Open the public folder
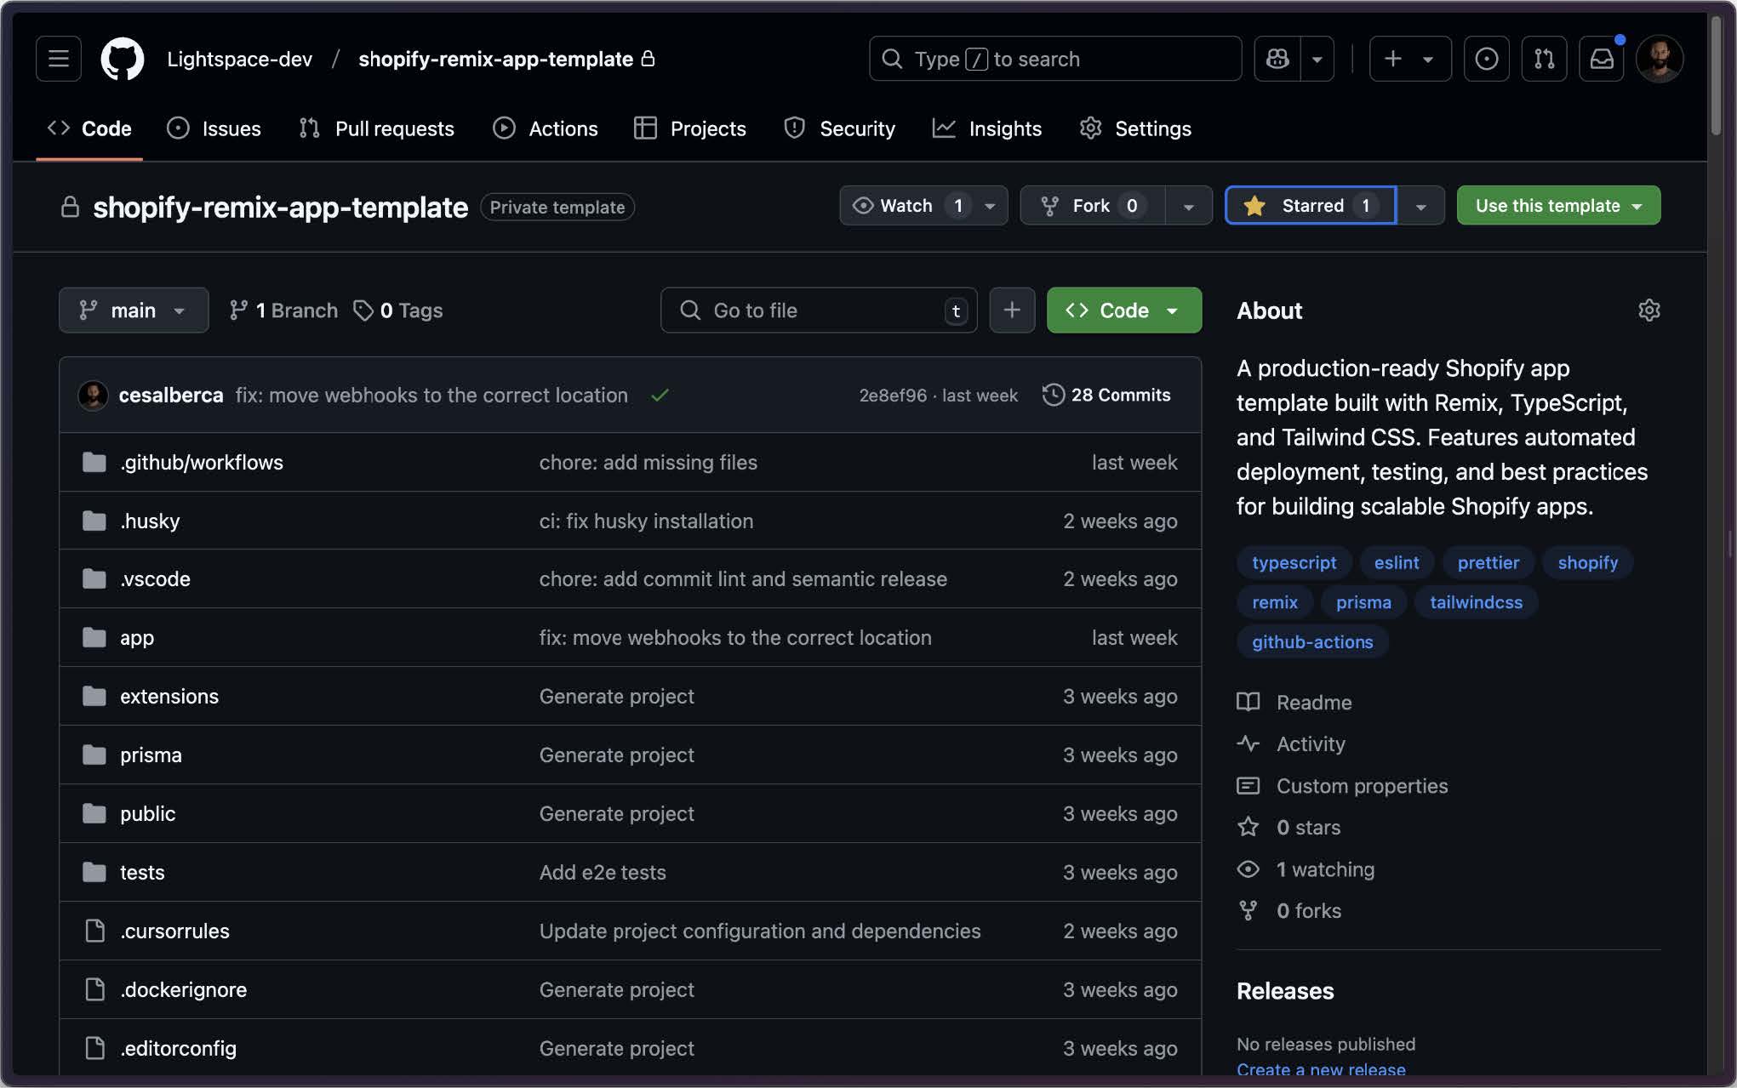1737x1088 pixels. (147, 814)
